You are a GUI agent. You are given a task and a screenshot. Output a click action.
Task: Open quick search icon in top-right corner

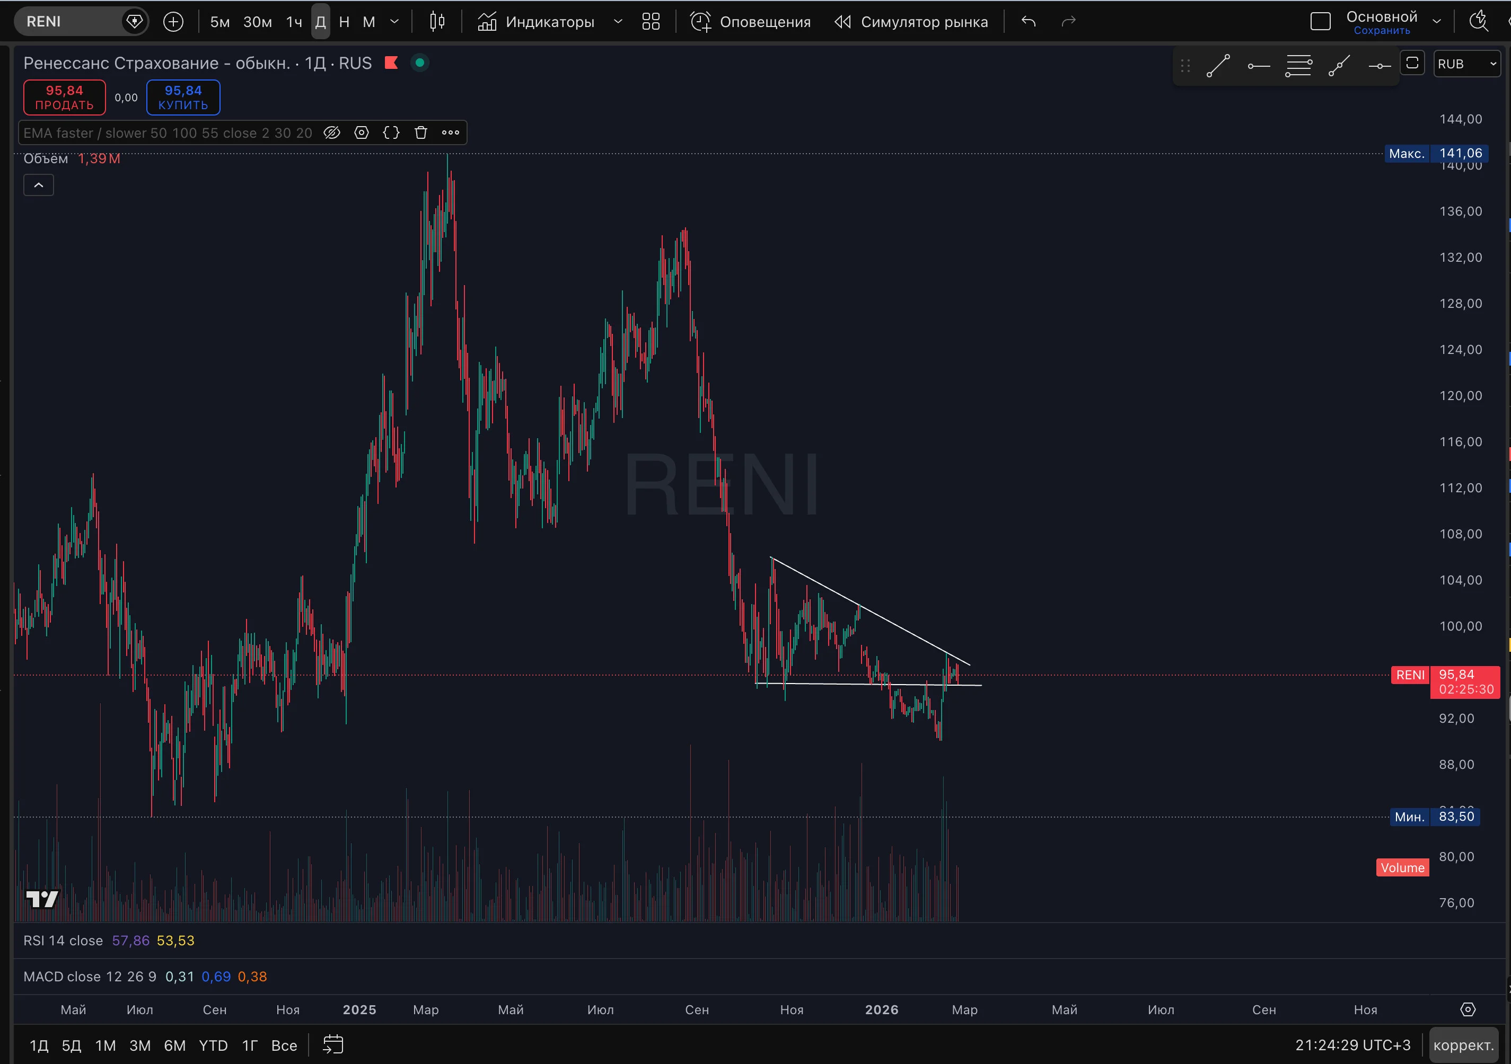1478,22
